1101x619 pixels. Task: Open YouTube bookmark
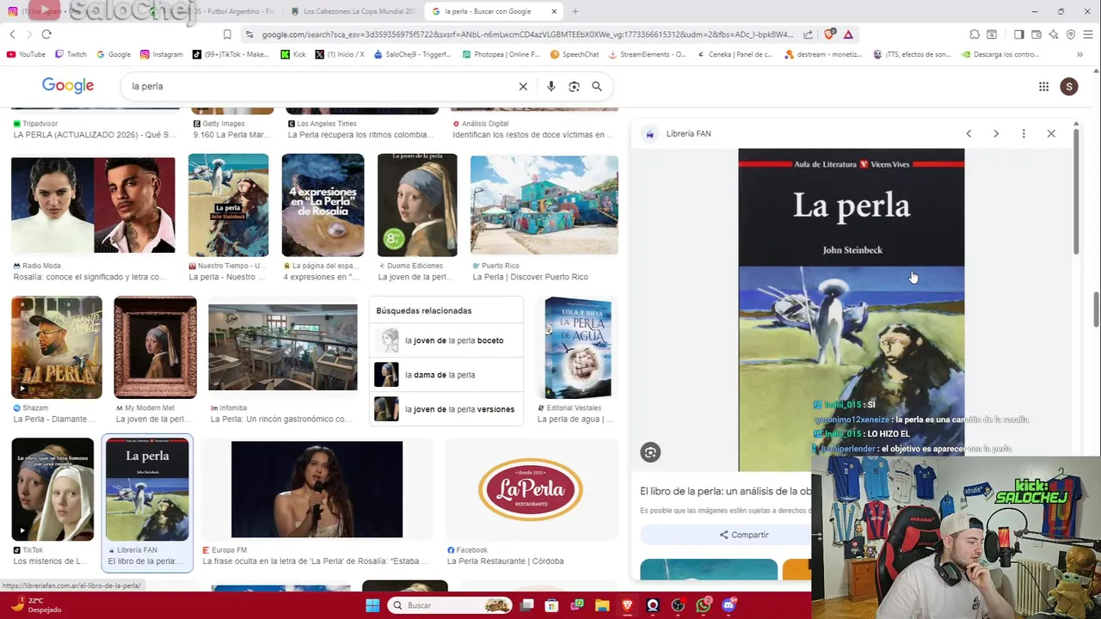pyautogui.click(x=26, y=54)
